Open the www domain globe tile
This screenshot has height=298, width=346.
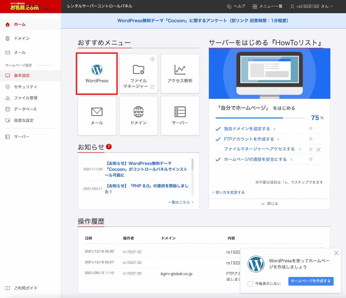tap(138, 116)
